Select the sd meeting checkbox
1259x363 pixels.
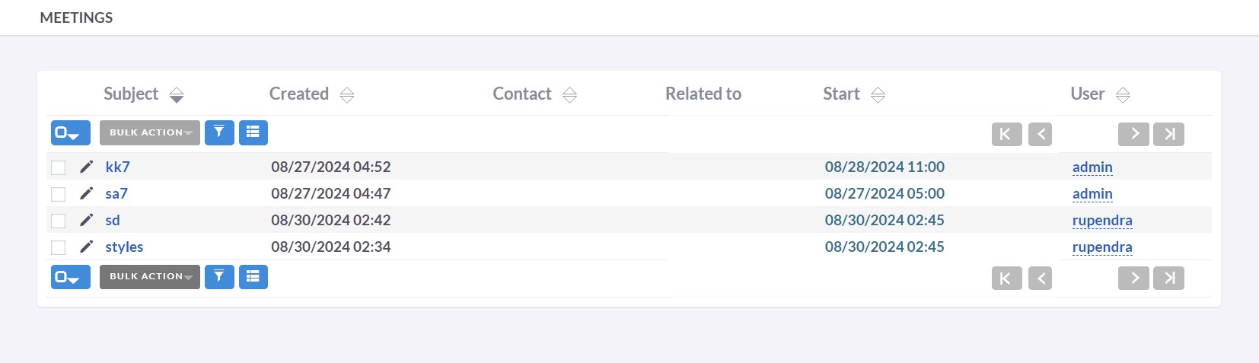click(x=59, y=221)
